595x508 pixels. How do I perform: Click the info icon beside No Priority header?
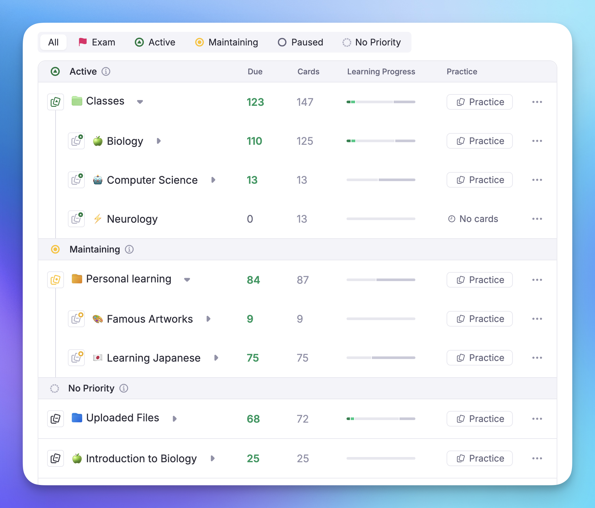point(124,388)
